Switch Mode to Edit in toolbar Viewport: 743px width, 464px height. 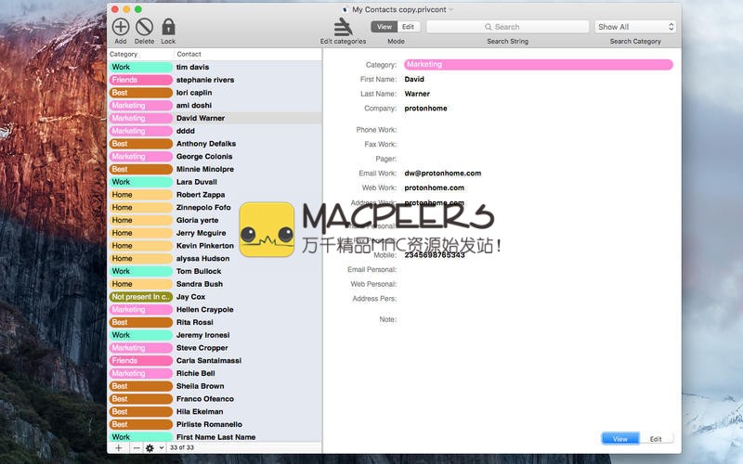click(408, 27)
